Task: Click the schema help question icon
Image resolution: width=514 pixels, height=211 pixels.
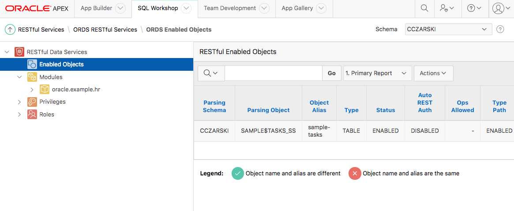Action: point(500,29)
